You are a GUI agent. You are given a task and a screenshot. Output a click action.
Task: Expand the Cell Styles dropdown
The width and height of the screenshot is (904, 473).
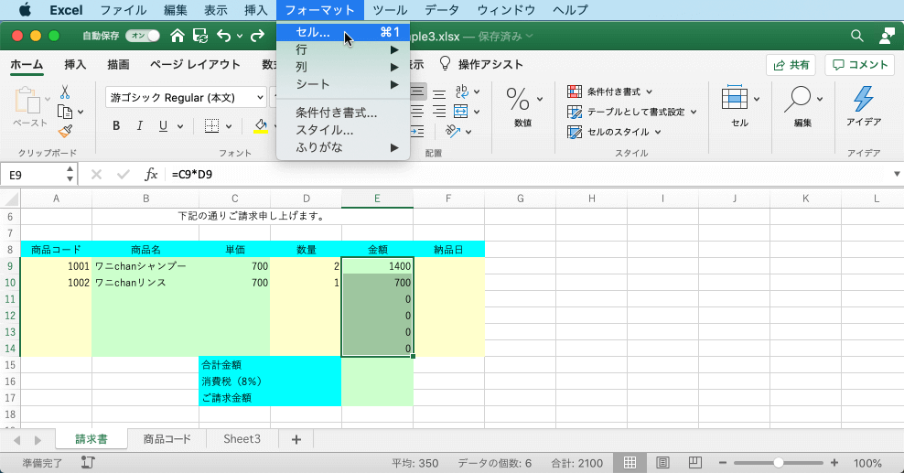point(658,132)
